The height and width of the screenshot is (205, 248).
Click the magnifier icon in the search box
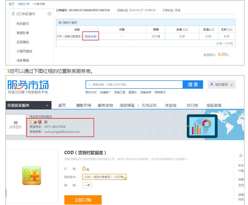tap(90, 85)
